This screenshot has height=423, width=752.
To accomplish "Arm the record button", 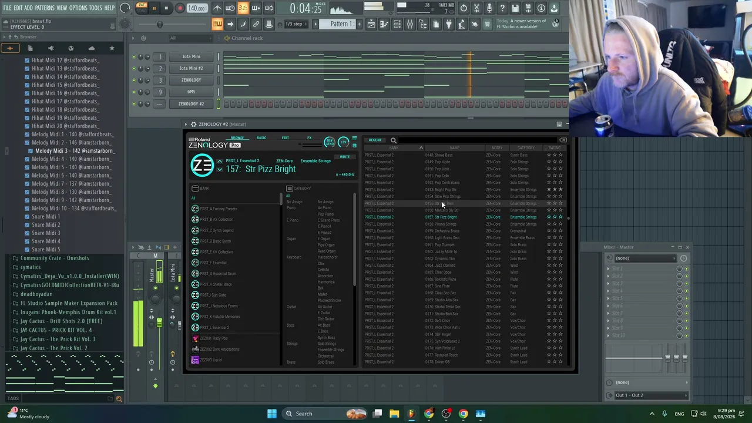I will [180, 8].
